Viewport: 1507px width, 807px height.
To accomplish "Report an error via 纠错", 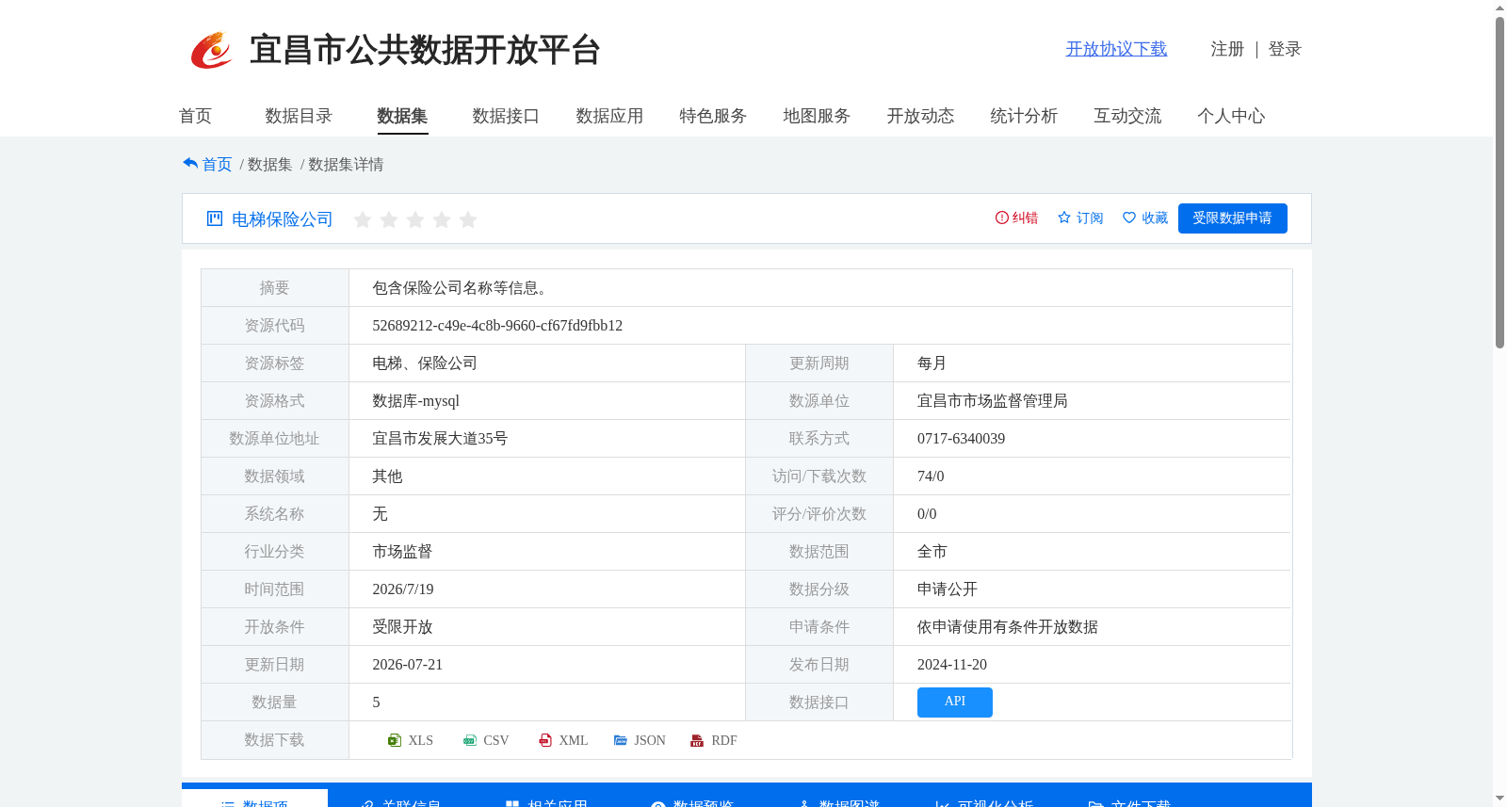I will 1016,218.
